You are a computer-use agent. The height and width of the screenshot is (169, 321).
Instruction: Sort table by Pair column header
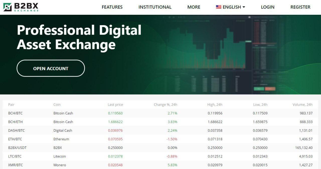[11, 104]
